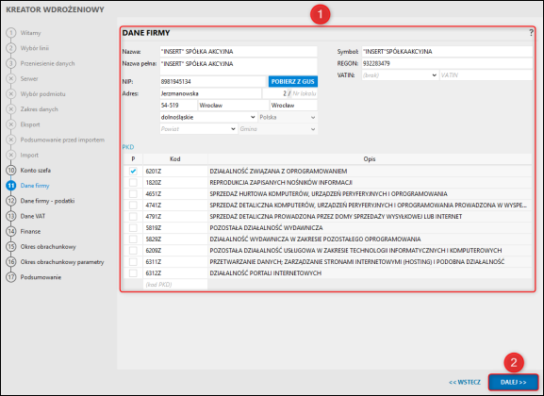Uncheck primary PKD checkbox for 6201Z
The image size is (544, 396).
point(133,171)
